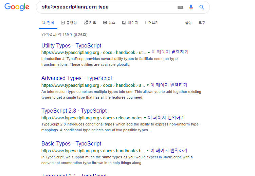
Task: Start voice search with microphone icon
Action: (191, 7)
